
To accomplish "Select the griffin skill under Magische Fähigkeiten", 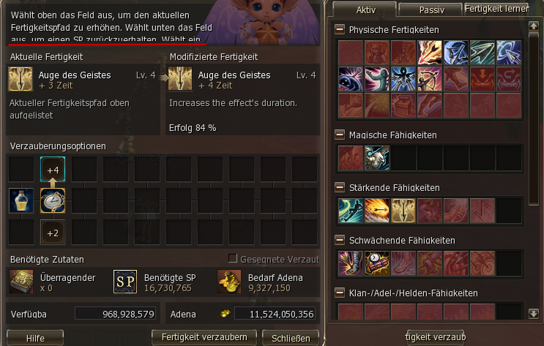I will coord(377,158).
